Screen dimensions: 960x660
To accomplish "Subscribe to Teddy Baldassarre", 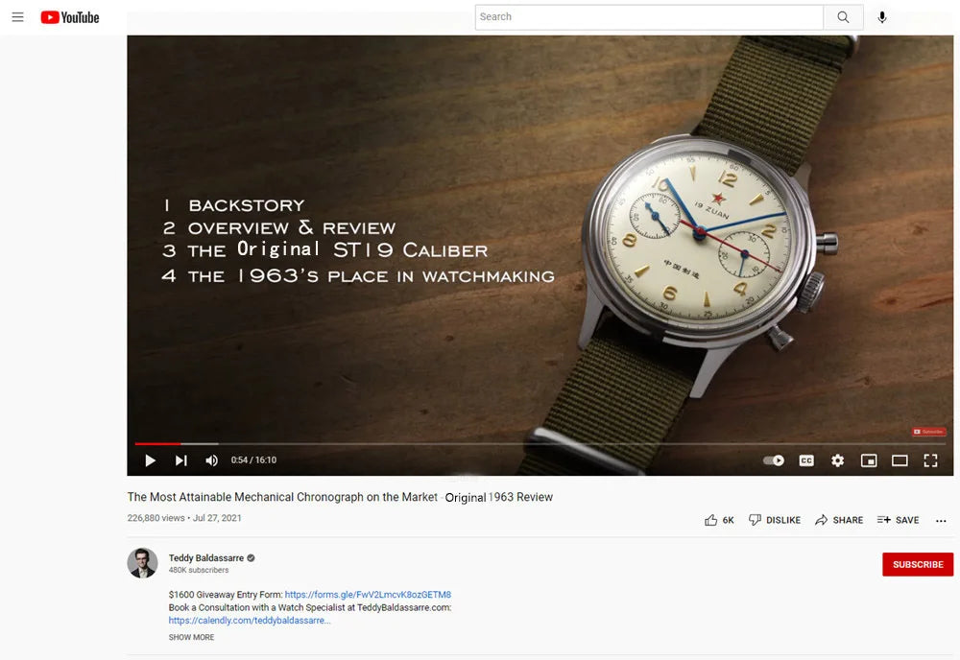I will pyautogui.click(x=918, y=564).
